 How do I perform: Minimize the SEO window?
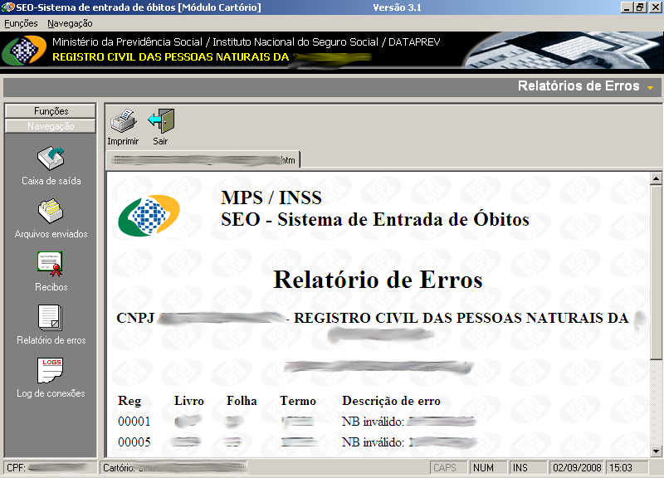click(627, 7)
